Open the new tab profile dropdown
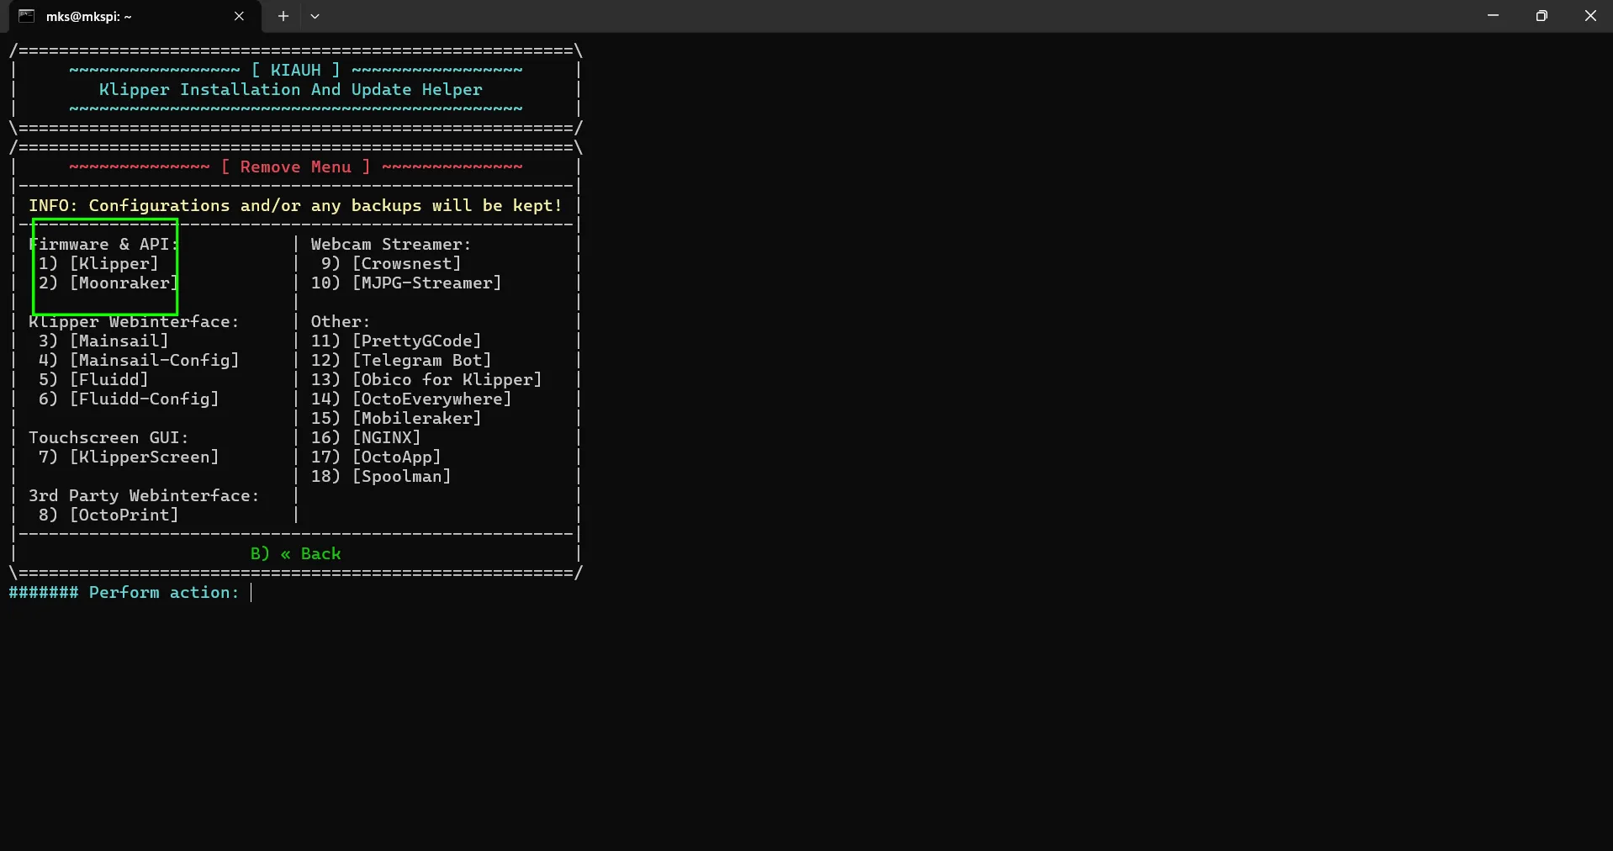Viewport: 1613px width, 851px height. click(x=315, y=16)
